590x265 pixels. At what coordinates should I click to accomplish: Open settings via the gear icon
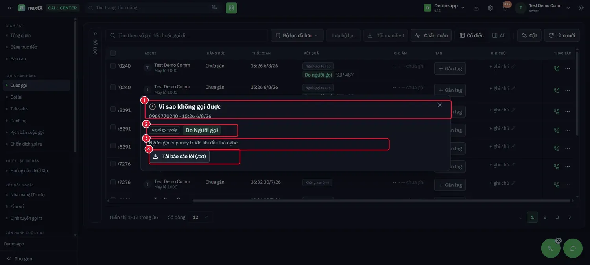tap(490, 8)
